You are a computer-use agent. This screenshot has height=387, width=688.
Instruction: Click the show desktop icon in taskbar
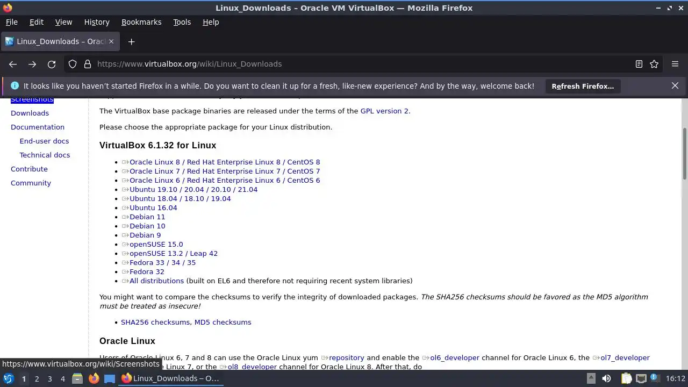click(x=110, y=378)
